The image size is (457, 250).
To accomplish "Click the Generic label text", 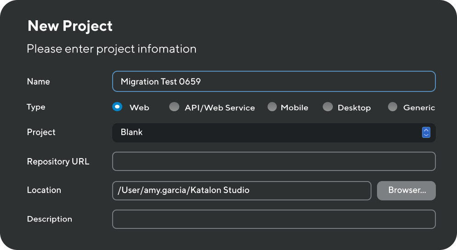I will 419,108.
